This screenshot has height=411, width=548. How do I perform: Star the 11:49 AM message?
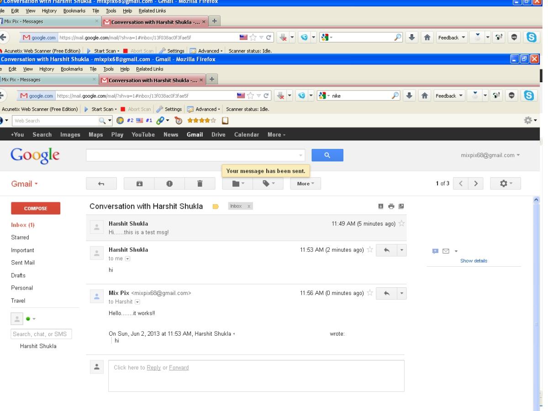click(x=401, y=224)
